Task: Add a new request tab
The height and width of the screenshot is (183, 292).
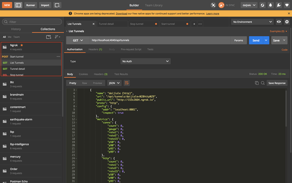Action: pyautogui.click(x=194, y=24)
